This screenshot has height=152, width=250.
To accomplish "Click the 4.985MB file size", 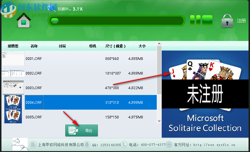I will (136, 58).
